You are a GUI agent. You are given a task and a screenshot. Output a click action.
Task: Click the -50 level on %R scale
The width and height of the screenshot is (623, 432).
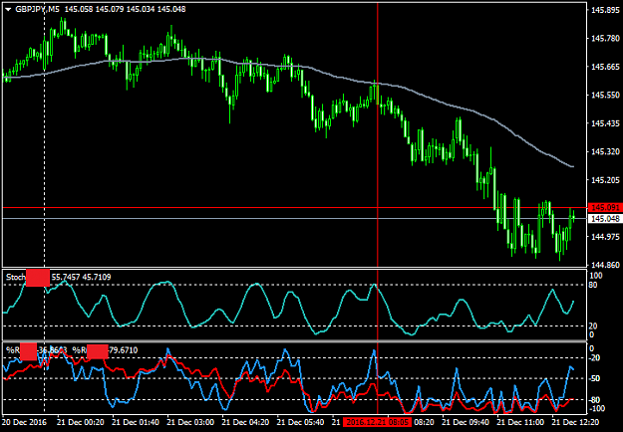pos(595,378)
